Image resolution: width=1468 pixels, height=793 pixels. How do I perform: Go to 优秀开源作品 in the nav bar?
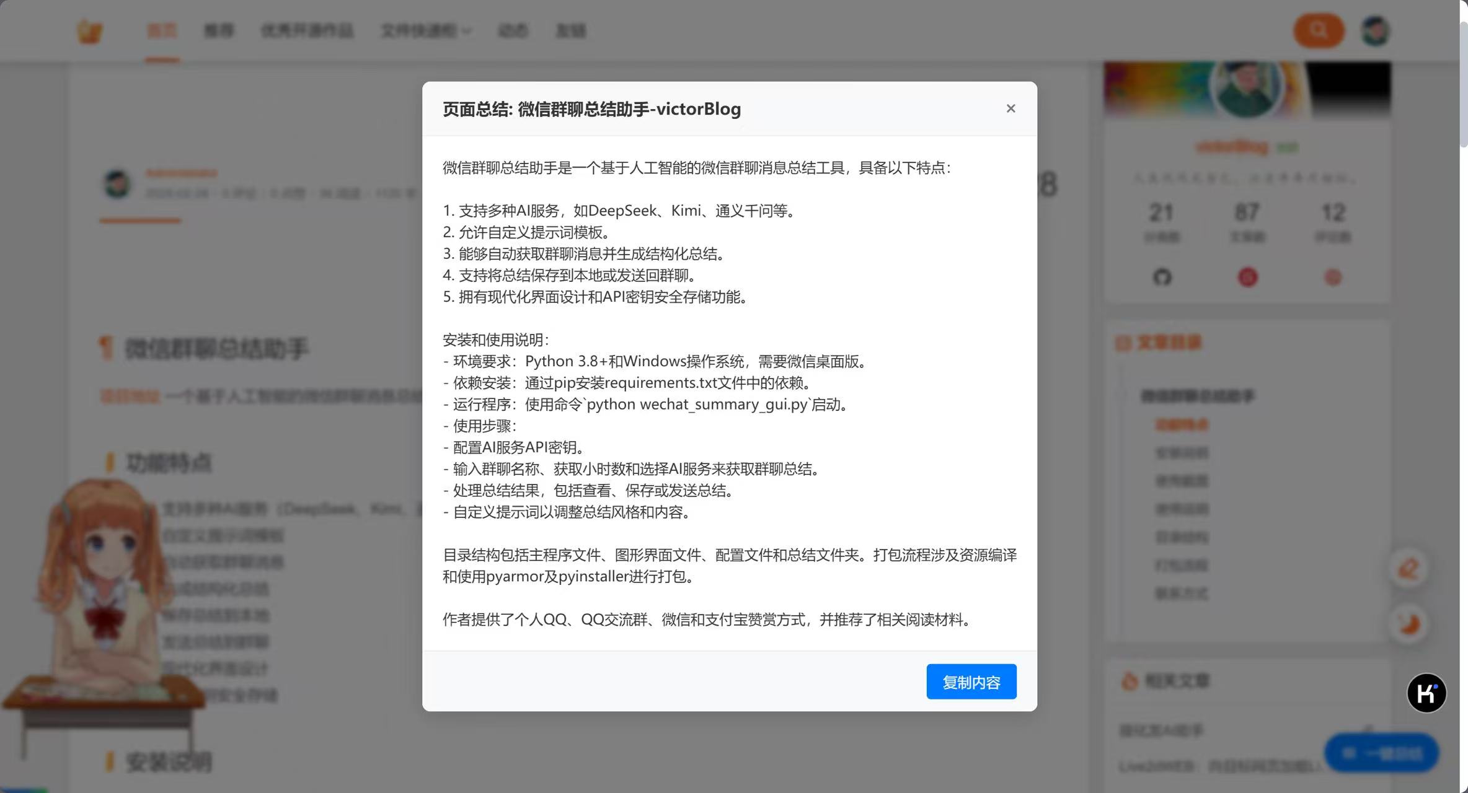pyautogui.click(x=307, y=30)
